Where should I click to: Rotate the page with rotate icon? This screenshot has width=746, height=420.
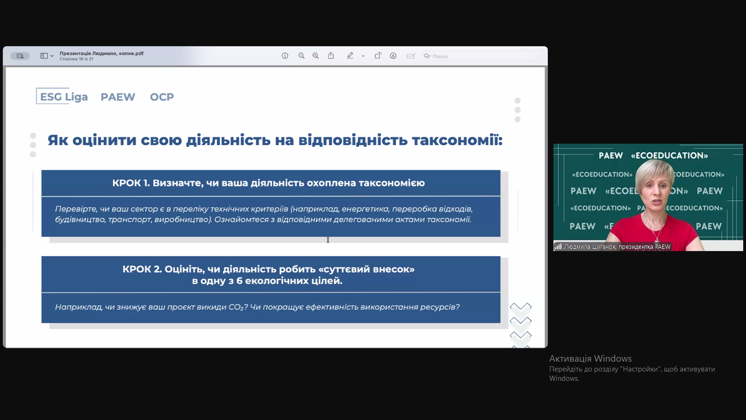click(x=378, y=56)
